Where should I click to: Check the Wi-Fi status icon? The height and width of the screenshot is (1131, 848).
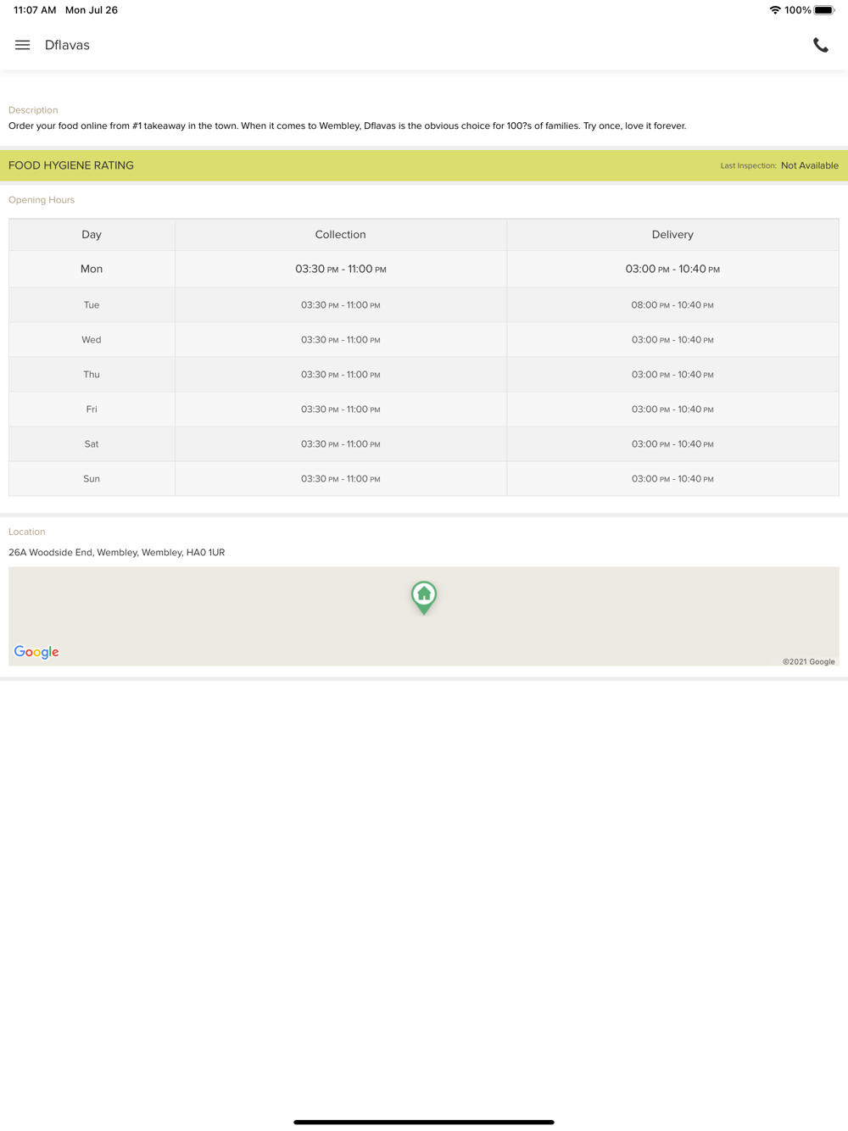[x=774, y=10]
